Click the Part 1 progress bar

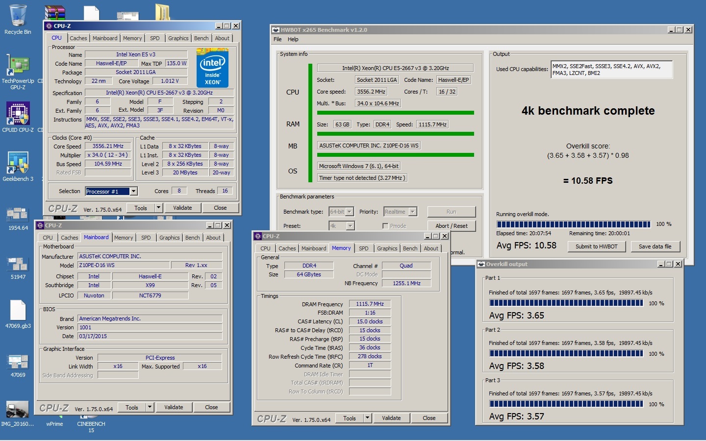tap(566, 303)
